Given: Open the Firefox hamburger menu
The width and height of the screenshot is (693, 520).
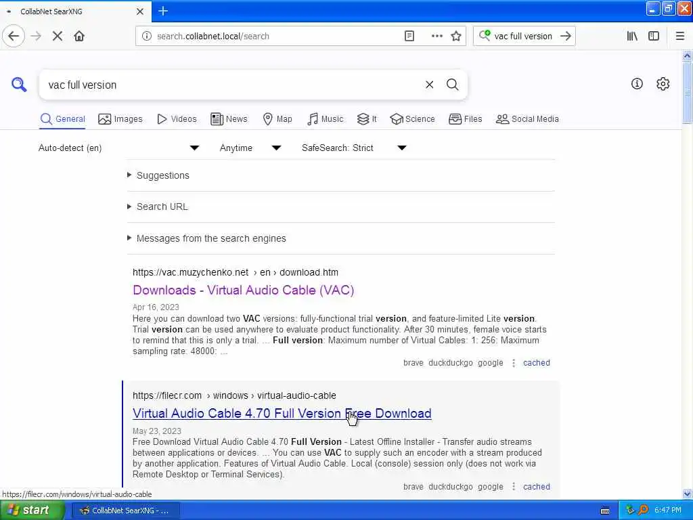Looking at the screenshot, I should (x=679, y=37).
